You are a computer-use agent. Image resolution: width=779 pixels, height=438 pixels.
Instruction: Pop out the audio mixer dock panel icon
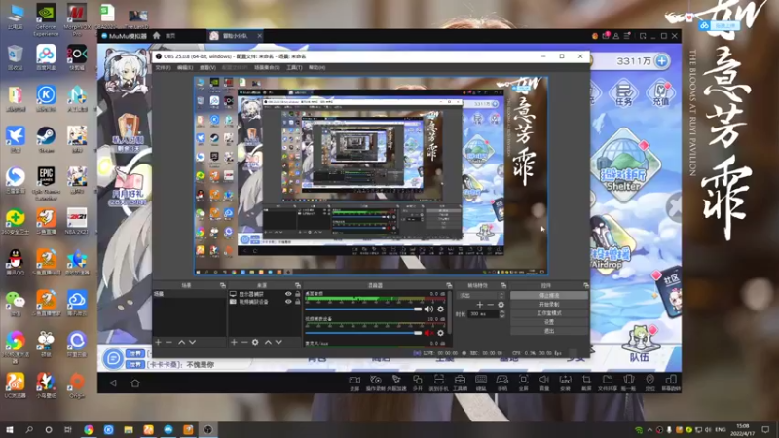coord(449,285)
